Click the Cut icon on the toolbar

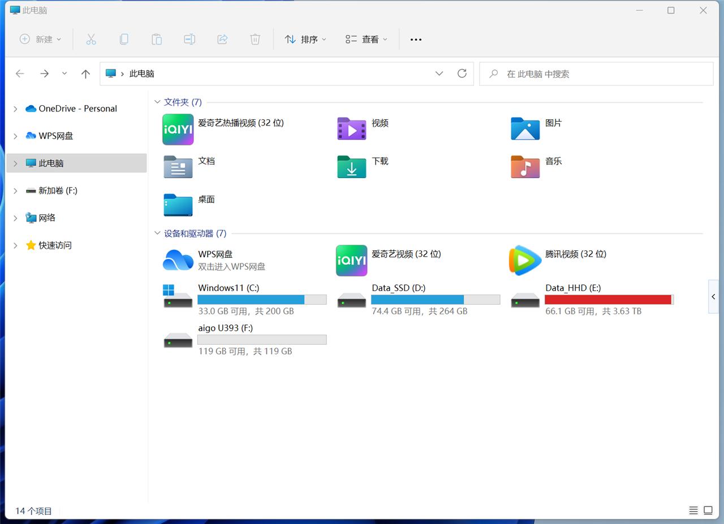click(91, 39)
